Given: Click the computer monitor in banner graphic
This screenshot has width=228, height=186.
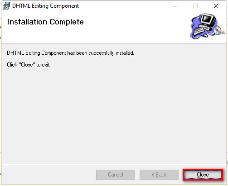Looking at the screenshot, I should [208, 20].
